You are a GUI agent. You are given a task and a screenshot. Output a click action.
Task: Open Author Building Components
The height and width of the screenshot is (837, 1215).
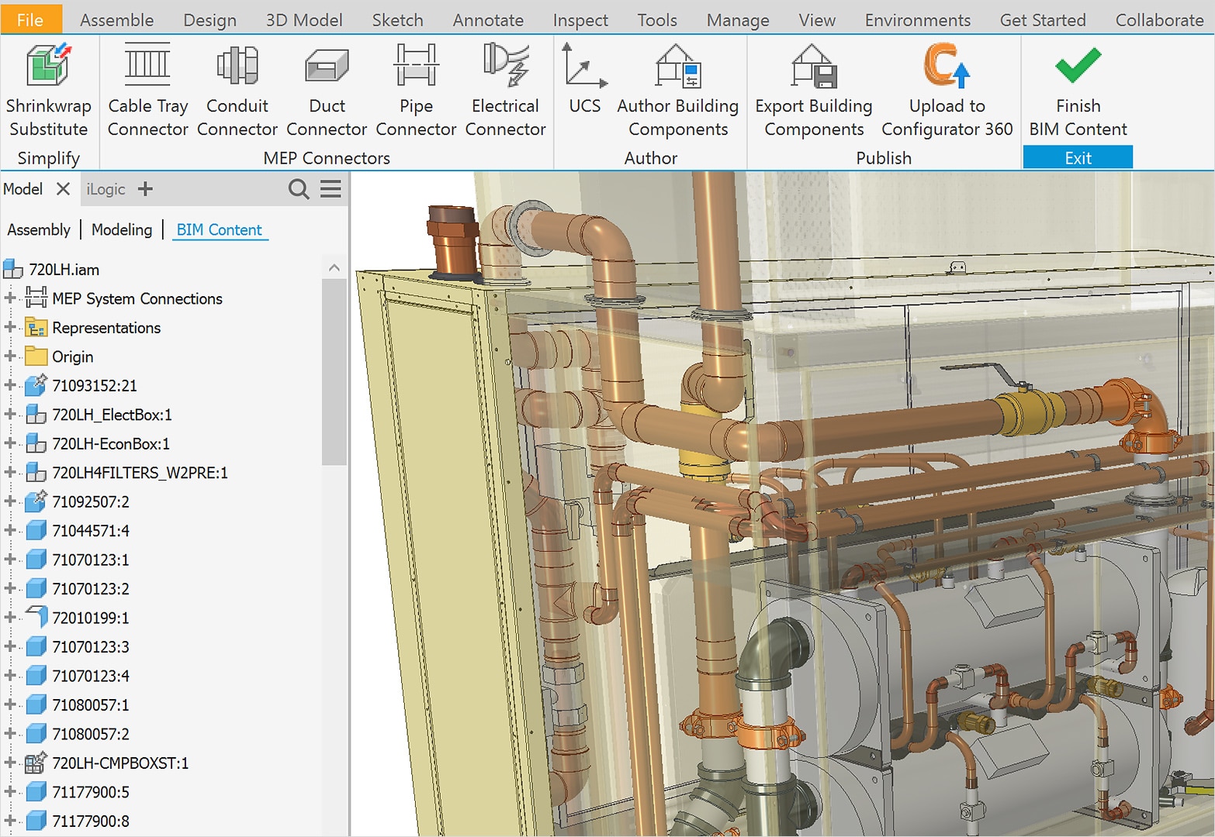click(x=678, y=91)
